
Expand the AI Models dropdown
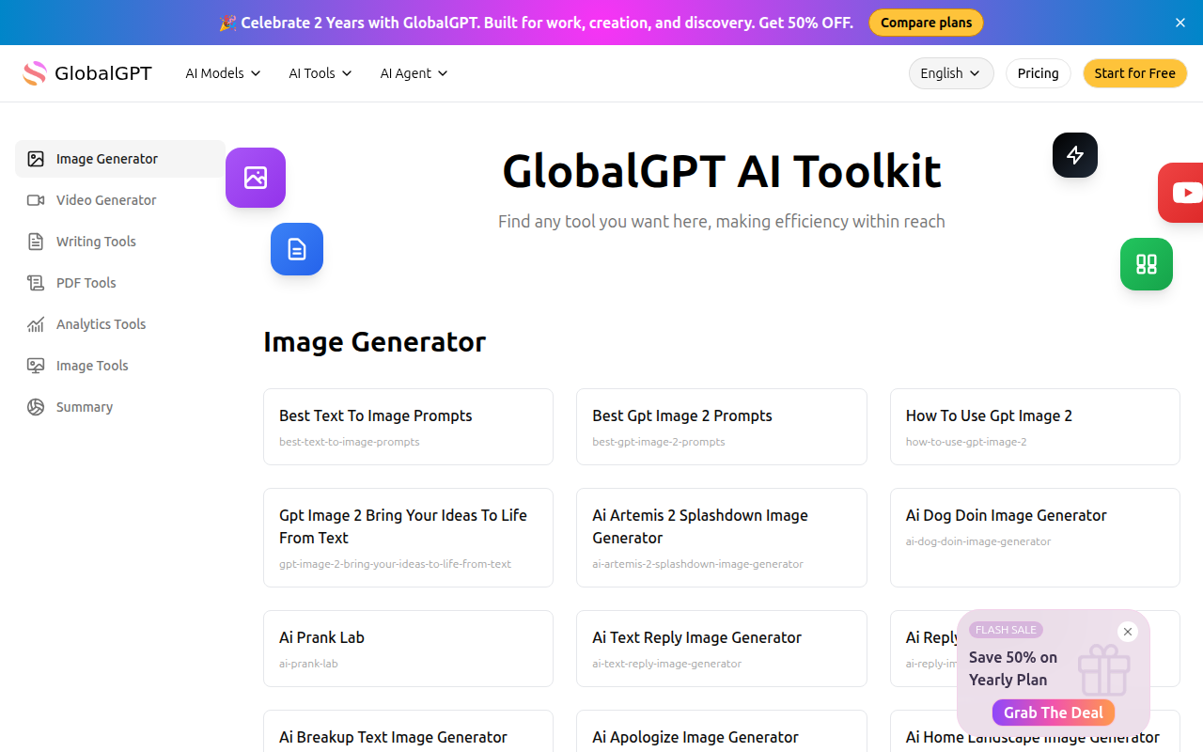(x=223, y=73)
